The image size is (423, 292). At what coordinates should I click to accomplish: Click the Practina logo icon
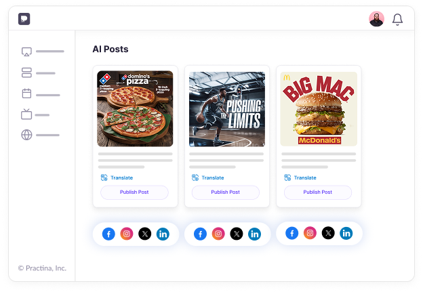coord(24,19)
